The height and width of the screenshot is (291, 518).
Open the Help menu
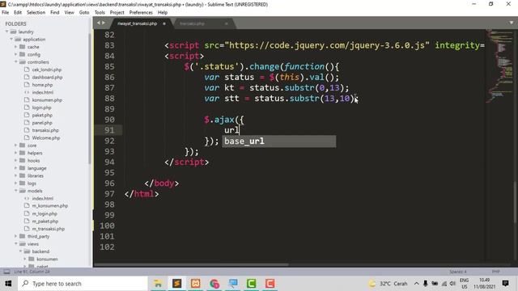pyautogui.click(x=162, y=12)
